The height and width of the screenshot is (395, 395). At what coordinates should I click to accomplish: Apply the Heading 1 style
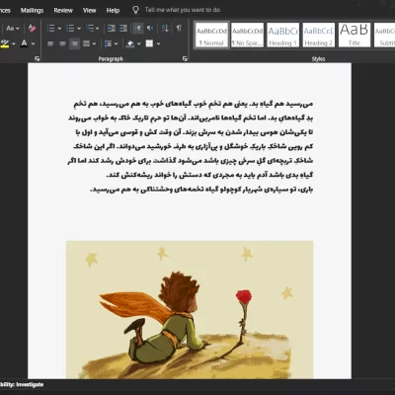tap(283, 36)
